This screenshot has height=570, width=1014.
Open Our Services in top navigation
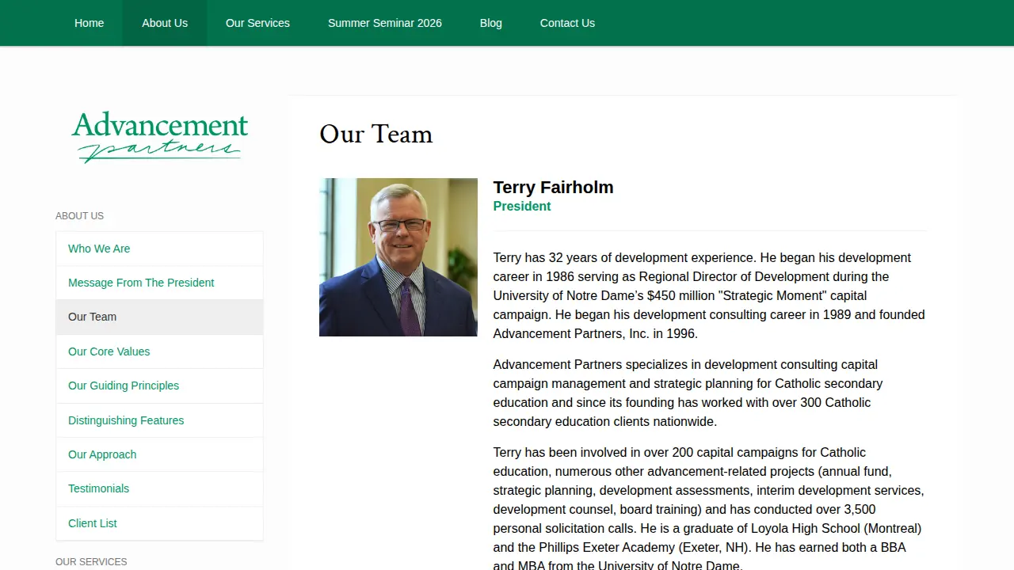pos(257,23)
